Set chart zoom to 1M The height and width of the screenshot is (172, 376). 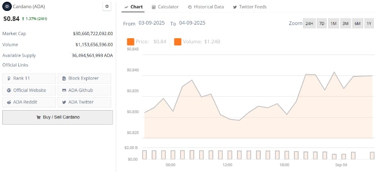(x=334, y=24)
